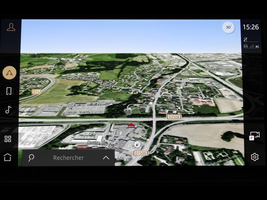Image resolution: width=267 pixels, height=200 pixels.
Task: Tap the Route de Poisy label
Action: [x=98, y=82]
